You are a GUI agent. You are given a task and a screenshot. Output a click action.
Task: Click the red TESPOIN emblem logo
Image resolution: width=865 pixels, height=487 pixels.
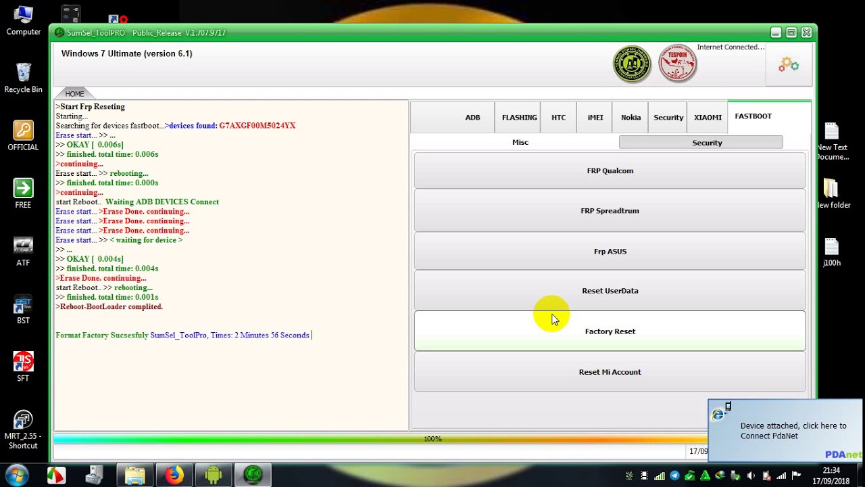(677, 64)
